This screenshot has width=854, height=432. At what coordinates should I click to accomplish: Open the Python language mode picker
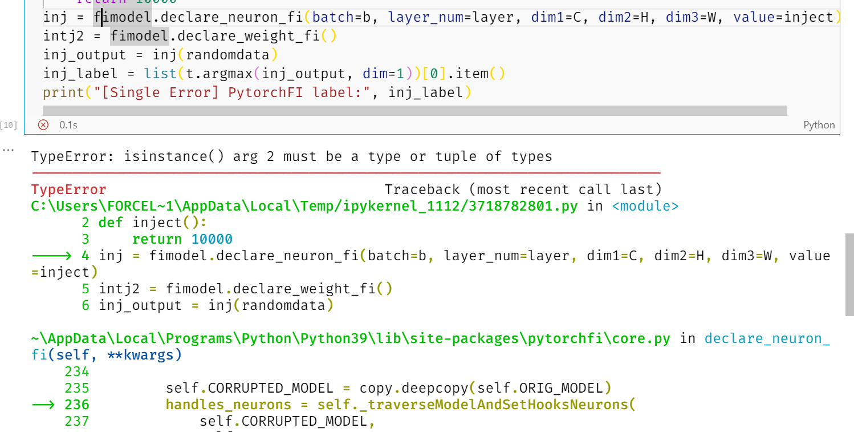(x=819, y=124)
